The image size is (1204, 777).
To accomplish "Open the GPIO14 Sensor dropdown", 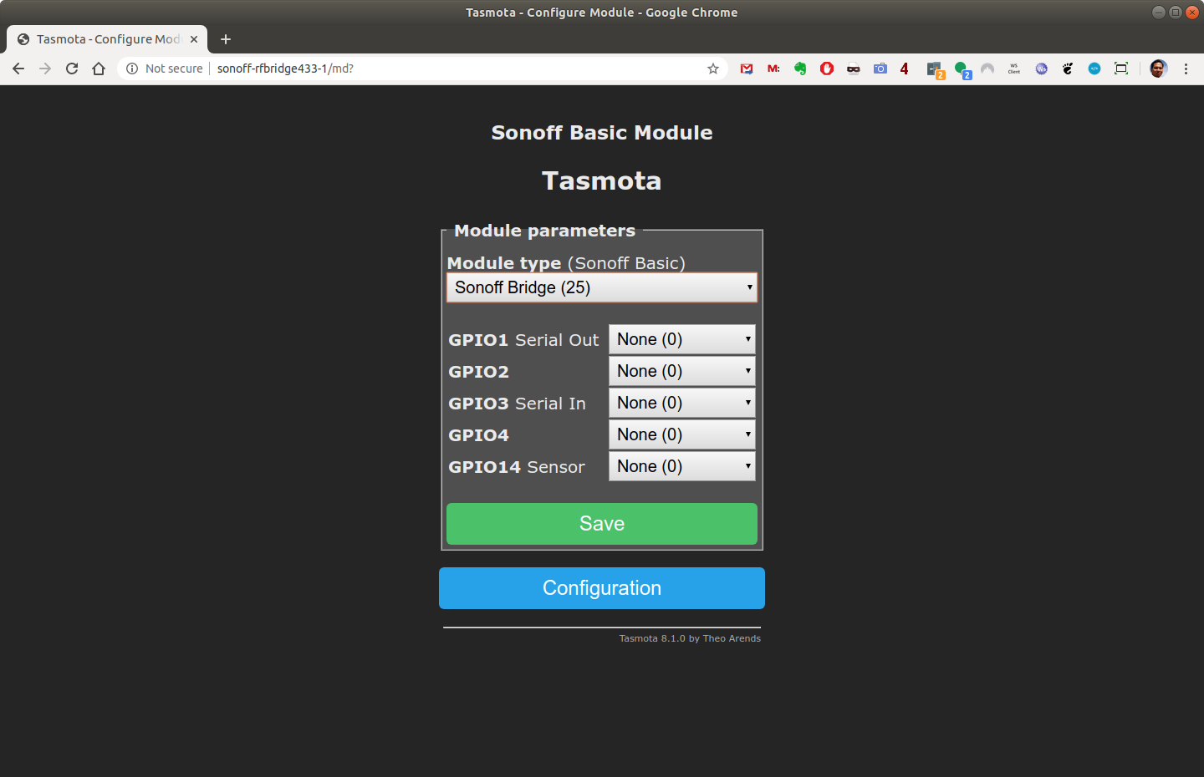I will coord(682,466).
